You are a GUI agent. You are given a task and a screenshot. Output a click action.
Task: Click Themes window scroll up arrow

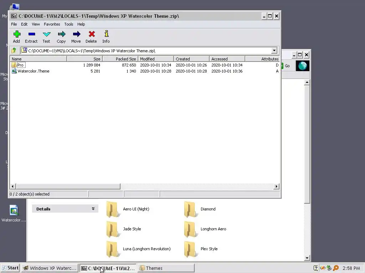pos(307,82)
